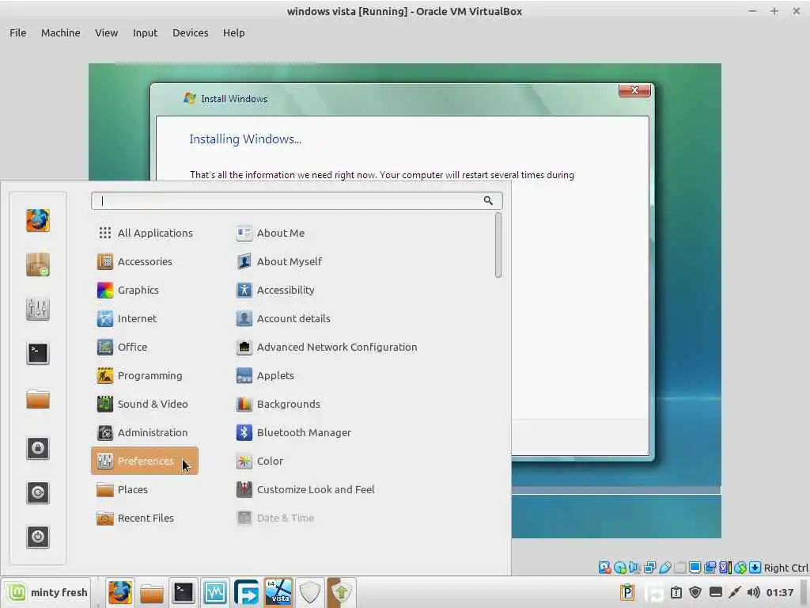Screen dimensions: 810x608
Task: Click VirtualBox USB devices indicator
Action: tap(664, 568)
